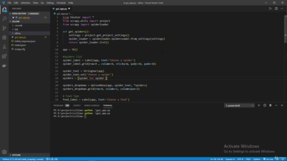Image resolution: width=287 pixels, height=161 pixels.
Task: Run Python file with play icon
Action: point(270,8)
